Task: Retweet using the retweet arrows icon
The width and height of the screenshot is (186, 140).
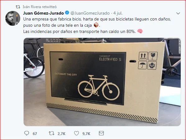Action: [52, 133]
